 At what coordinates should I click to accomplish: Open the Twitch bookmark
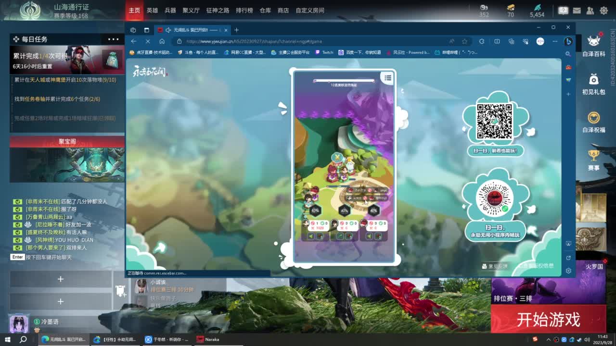click(324, 52)
